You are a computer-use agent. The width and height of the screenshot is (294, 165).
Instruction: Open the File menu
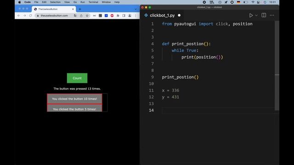36,2
